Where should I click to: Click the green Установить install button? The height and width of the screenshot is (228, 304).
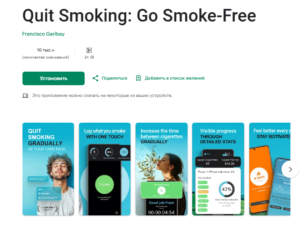coord(53,78)
